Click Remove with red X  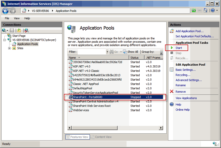point(180,92)
